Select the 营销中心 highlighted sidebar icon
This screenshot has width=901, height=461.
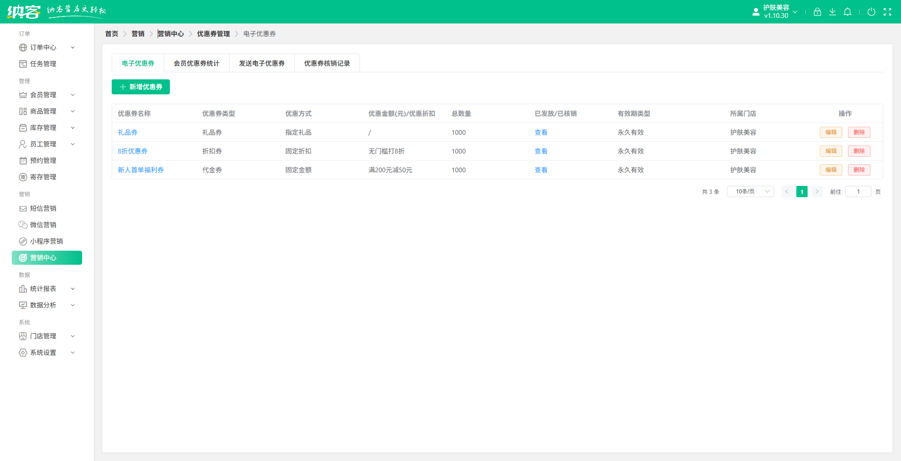[x=23, y=258]
